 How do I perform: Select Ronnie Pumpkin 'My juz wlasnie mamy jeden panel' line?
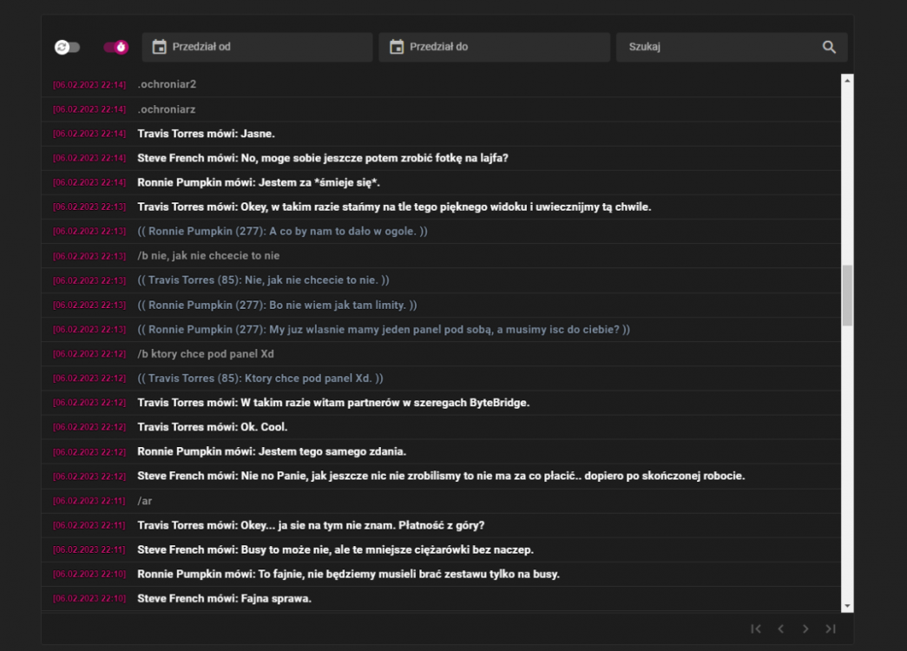point(441,329)
